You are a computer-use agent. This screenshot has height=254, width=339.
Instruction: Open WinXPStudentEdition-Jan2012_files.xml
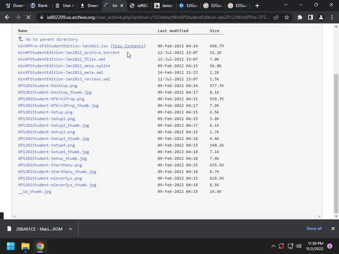click(x=62, y=59)
